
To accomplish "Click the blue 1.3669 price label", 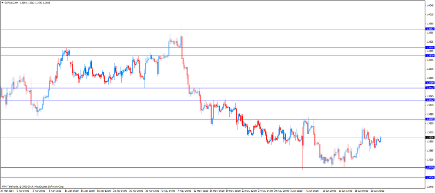I will [x=430, y=119].
